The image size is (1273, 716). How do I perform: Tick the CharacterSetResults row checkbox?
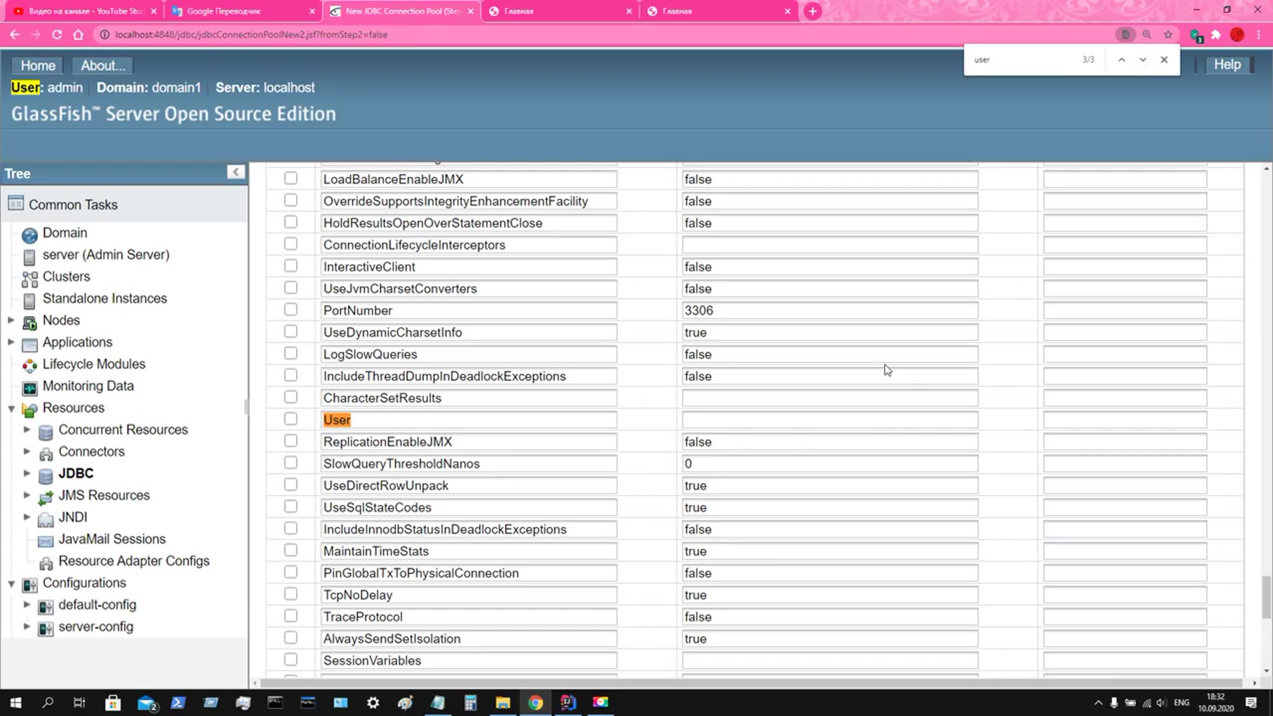(291, 397)
